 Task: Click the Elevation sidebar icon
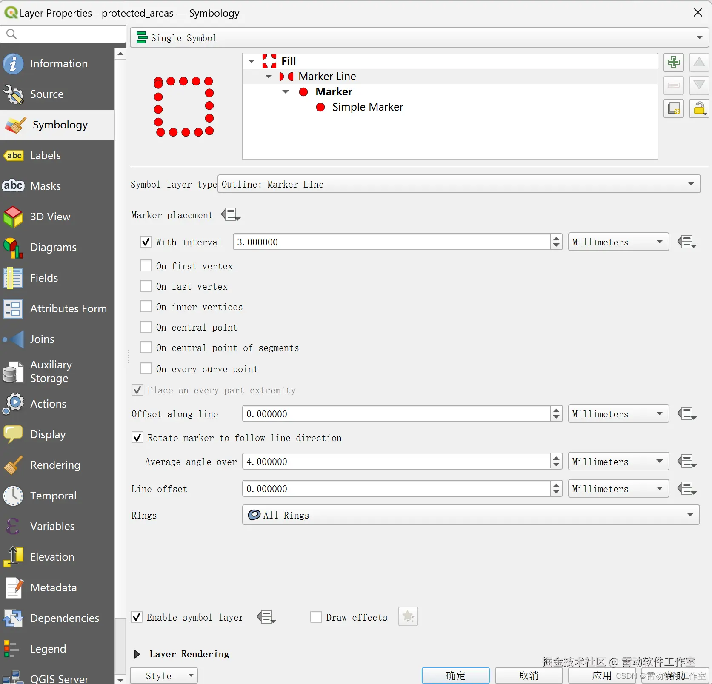13,557
